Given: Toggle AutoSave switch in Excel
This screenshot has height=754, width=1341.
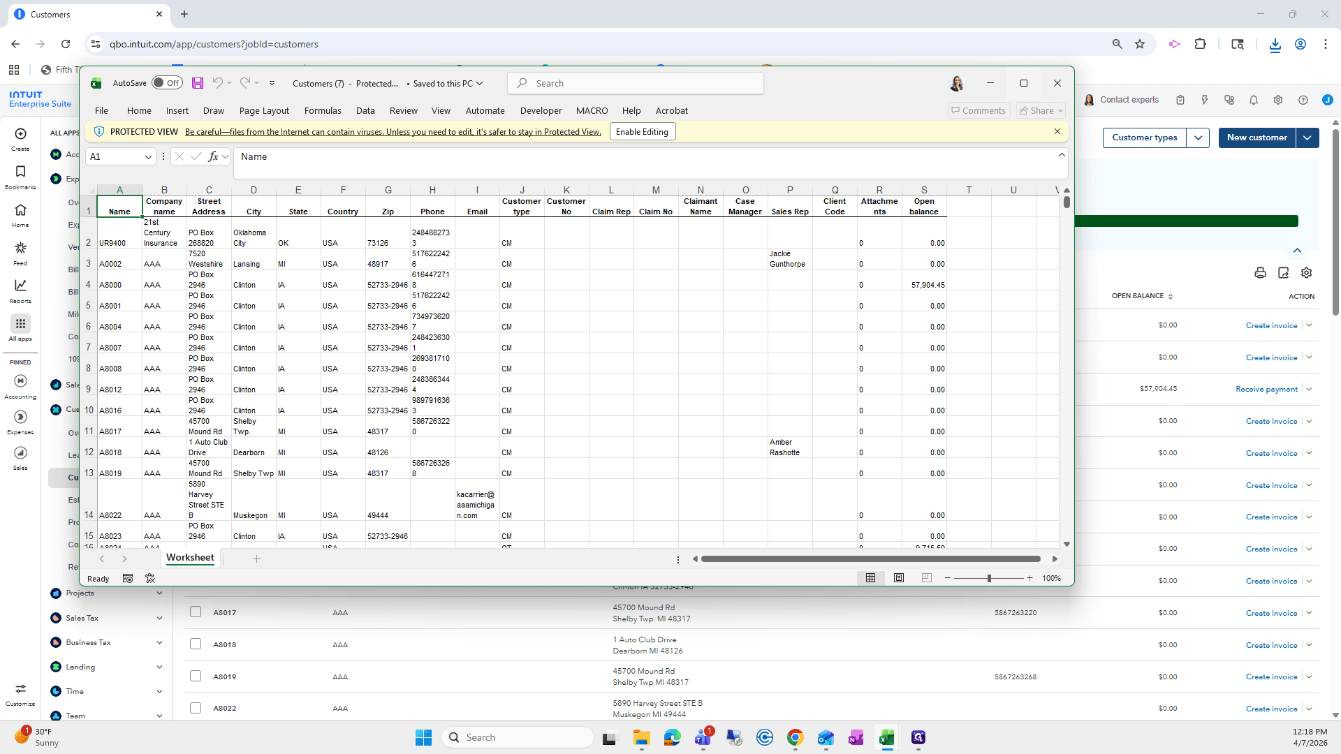Looking at the screenshot, I should click(x=168, y=83).
